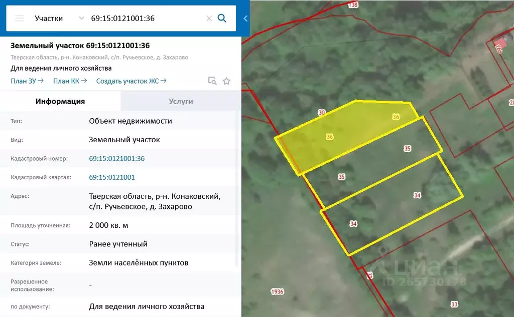The height and width of the screenshot is (317, 514).
Task: Click parcel 1936 label on map
Action: pyautogui.click(x=277, y=291)
